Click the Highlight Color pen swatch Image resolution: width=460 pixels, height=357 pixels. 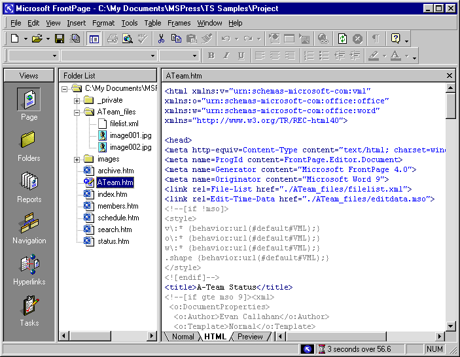click(x=374, y=56)
